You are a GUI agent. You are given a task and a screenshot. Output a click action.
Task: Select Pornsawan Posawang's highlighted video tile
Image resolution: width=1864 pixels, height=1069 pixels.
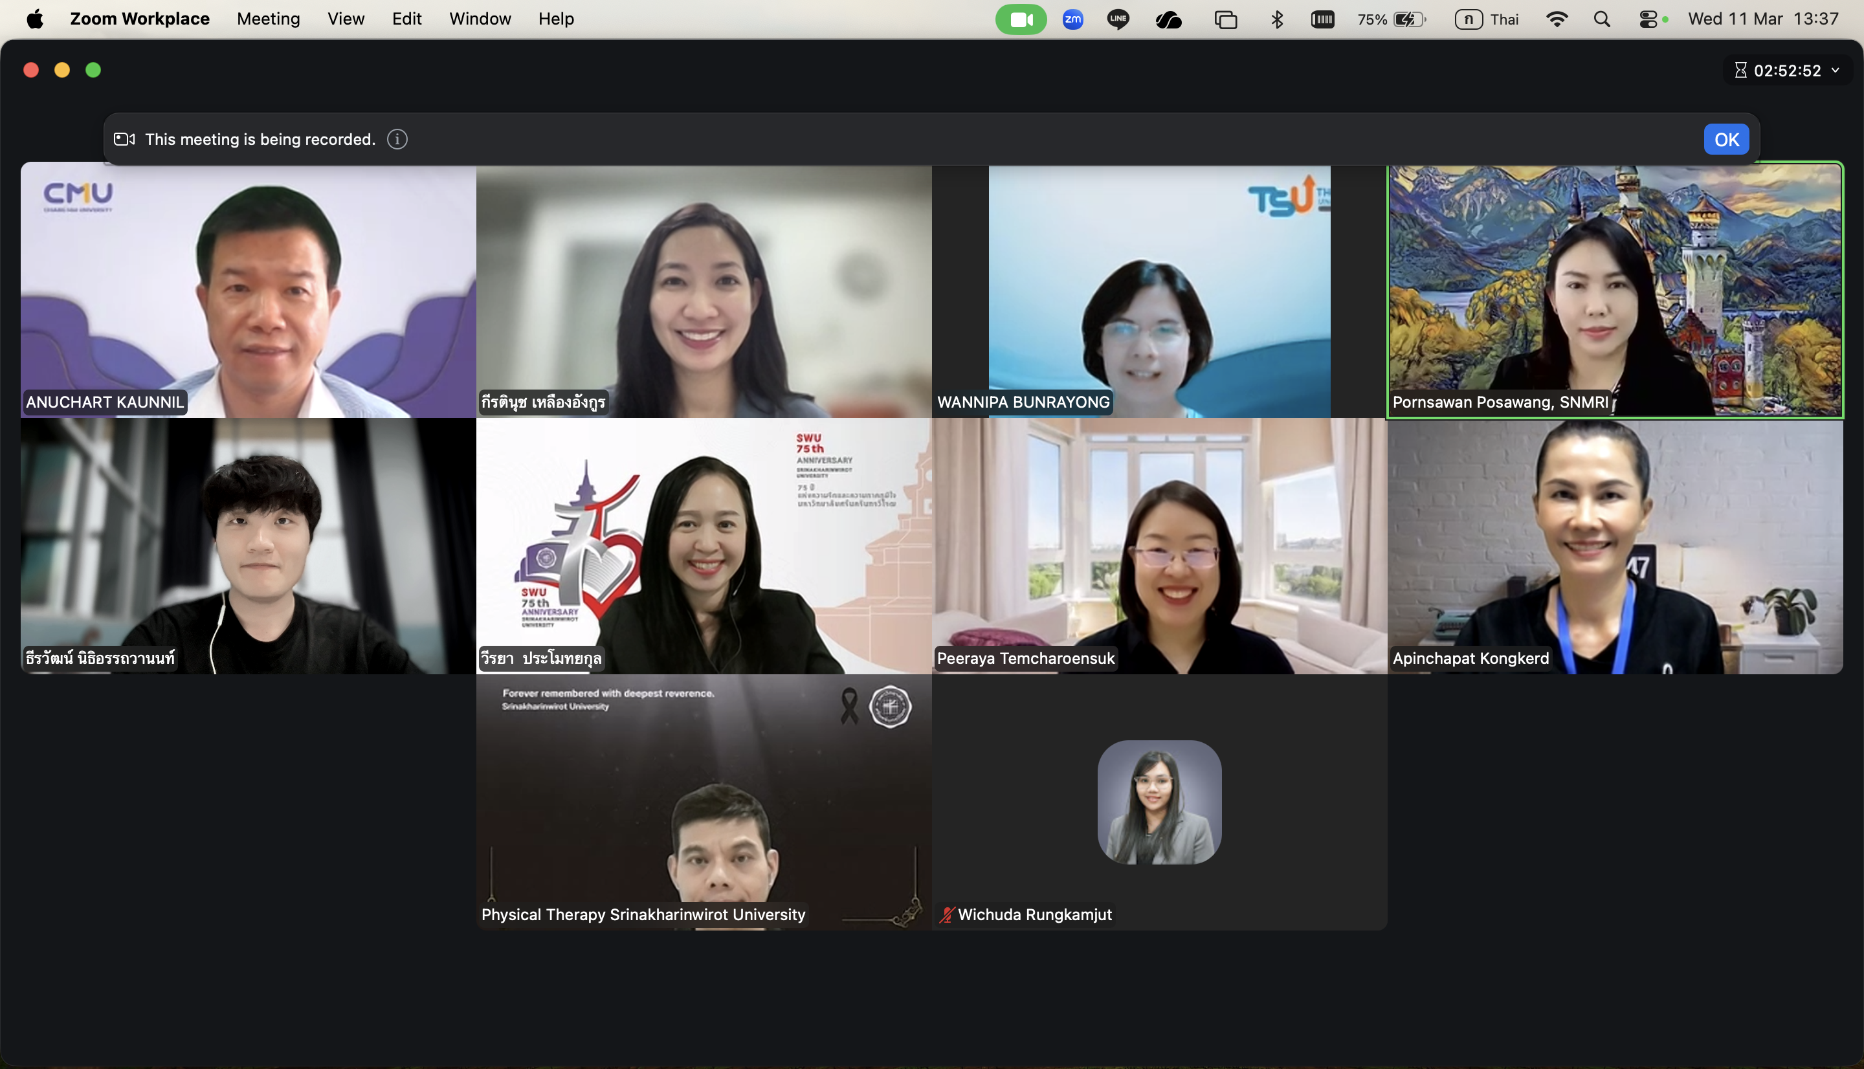click(1614, 290)
